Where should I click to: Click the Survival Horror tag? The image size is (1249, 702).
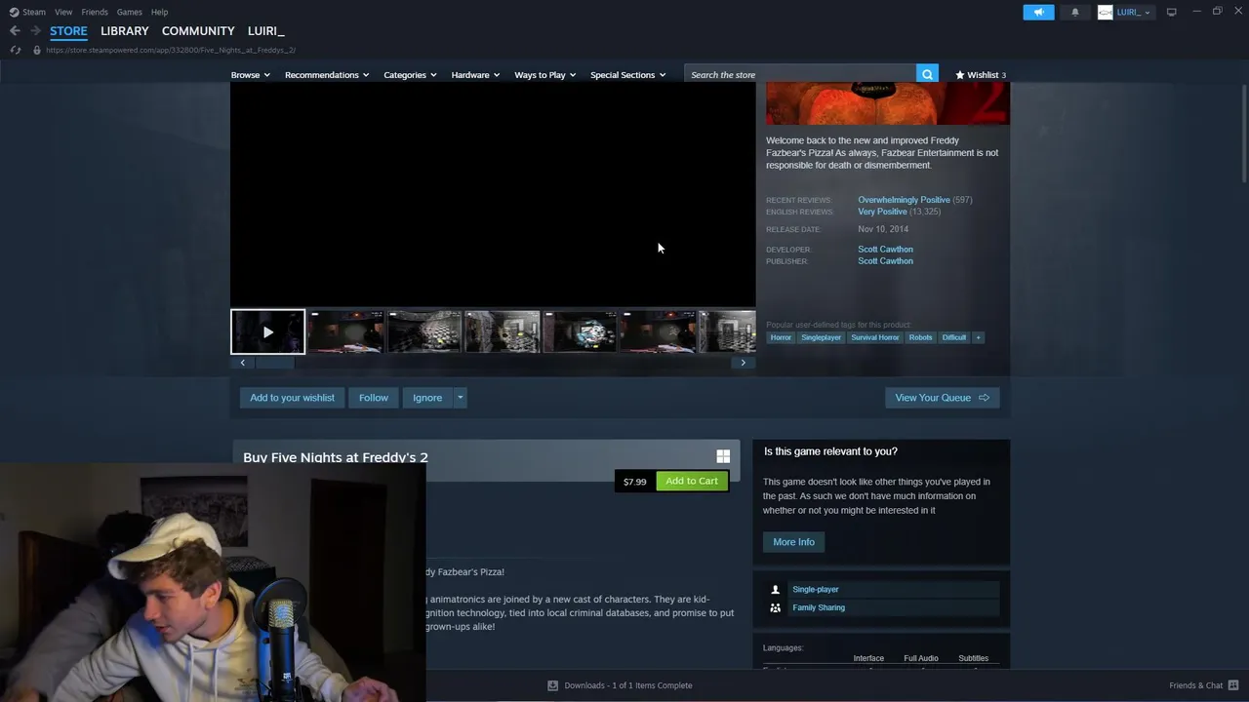tap(874, 337)
